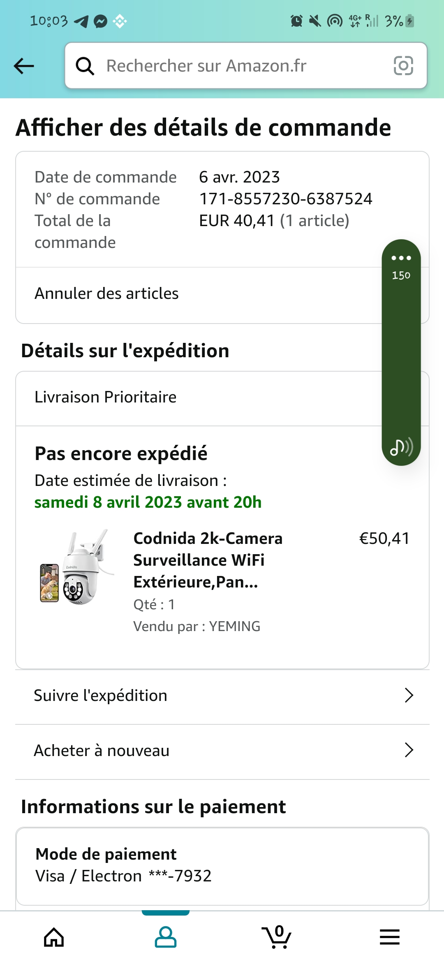This screenshot has width=444, height=962.
Task: Tap the sound note icon on overlay
Action: point(401,447)
